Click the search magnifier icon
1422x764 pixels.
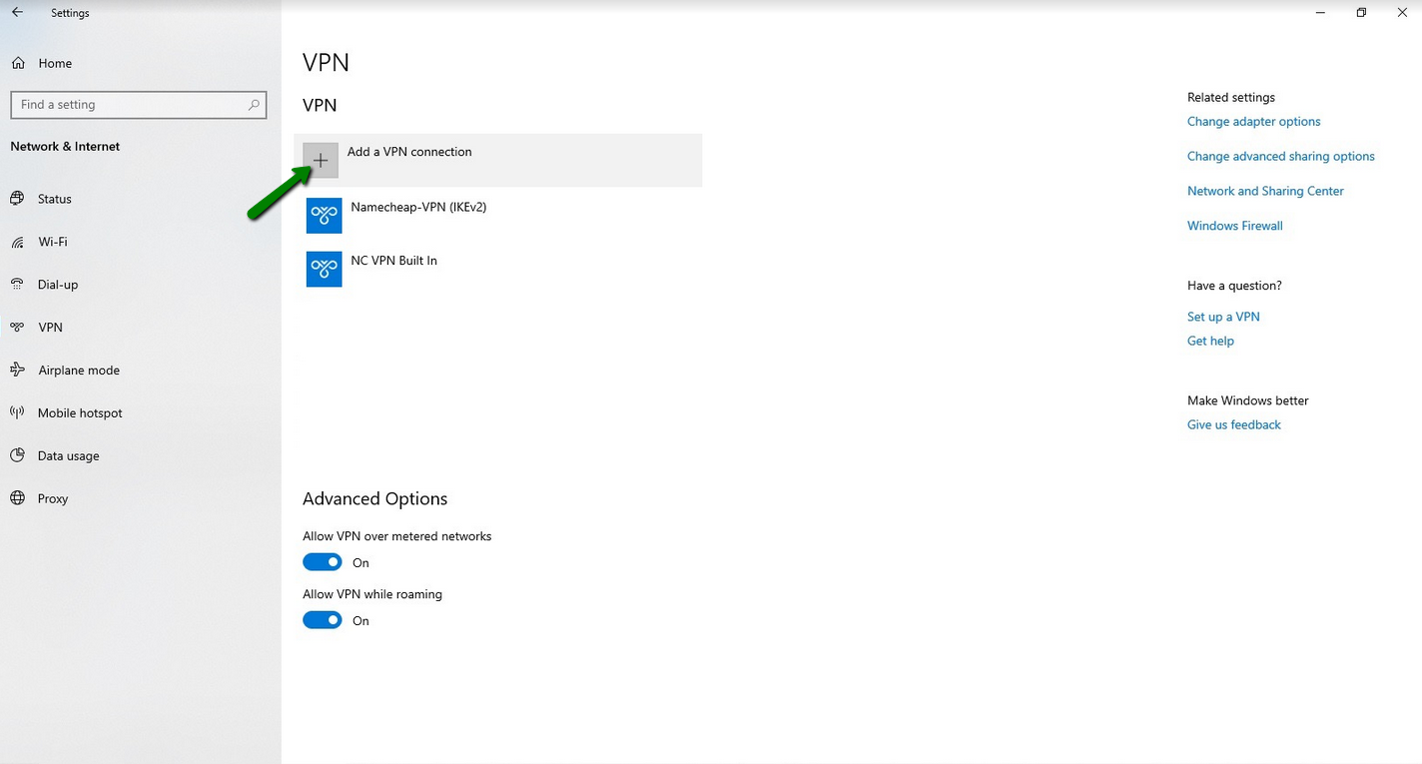[x=254, y=104]
